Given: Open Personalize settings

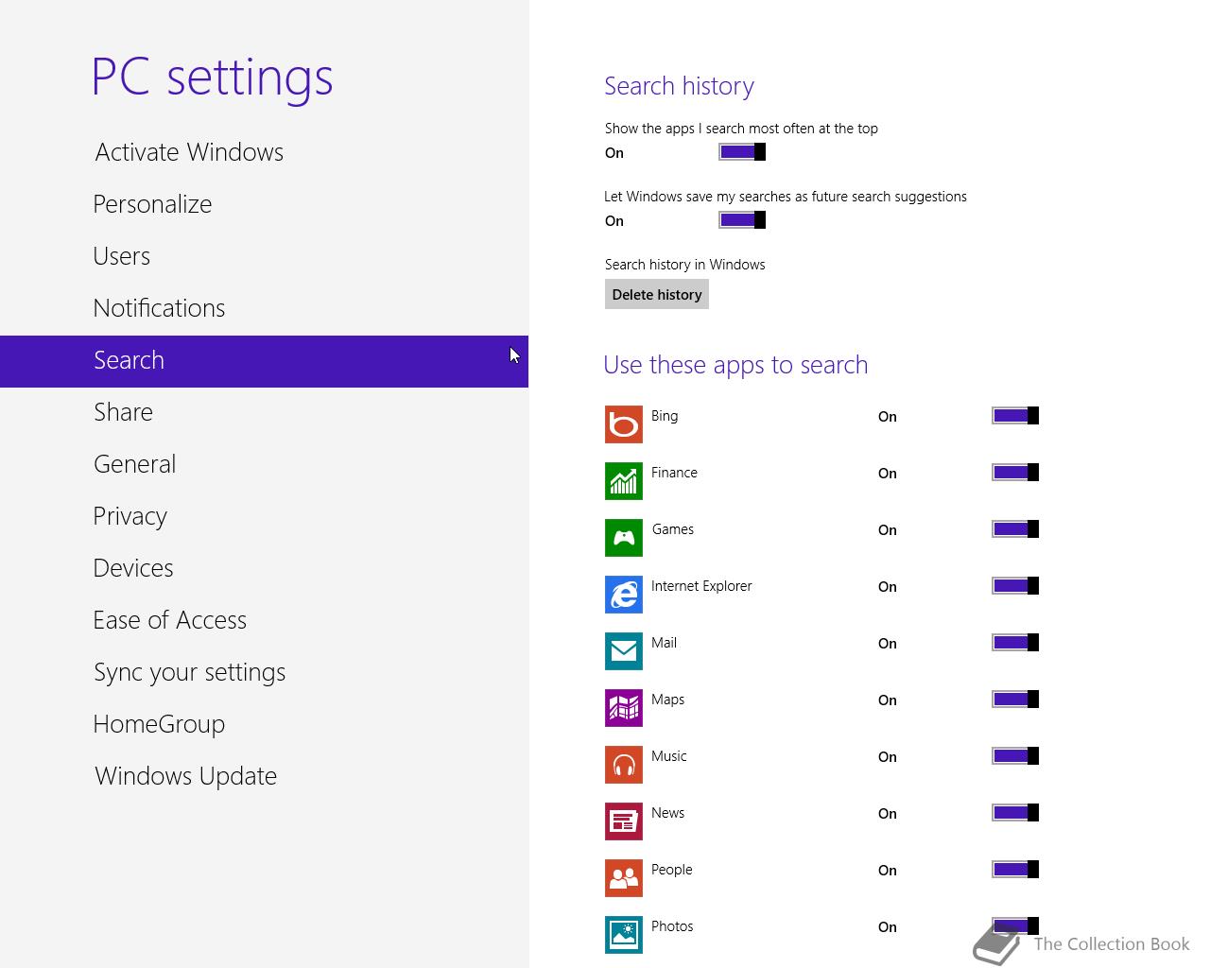Looking at the screenshot, I should pyautogui.click(x=264, y=204).
